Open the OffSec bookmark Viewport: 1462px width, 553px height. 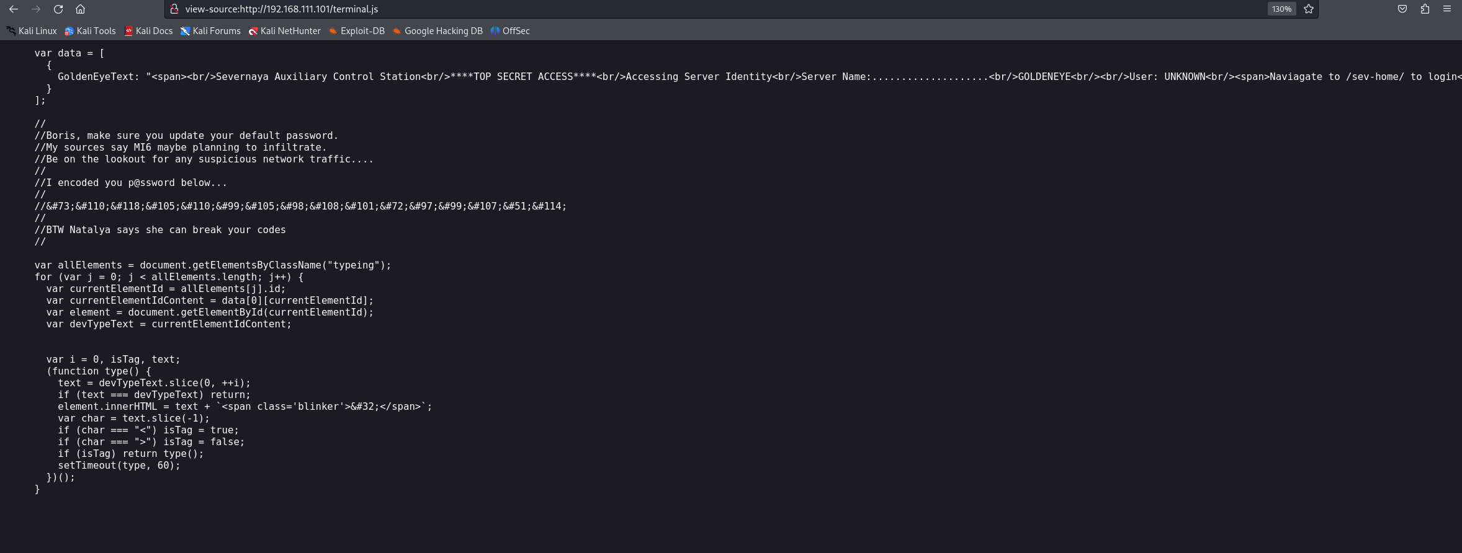tap(510, 31)
